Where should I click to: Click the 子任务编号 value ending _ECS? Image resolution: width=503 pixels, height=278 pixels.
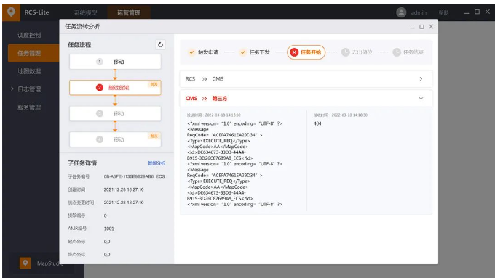(x=134, y=176)
